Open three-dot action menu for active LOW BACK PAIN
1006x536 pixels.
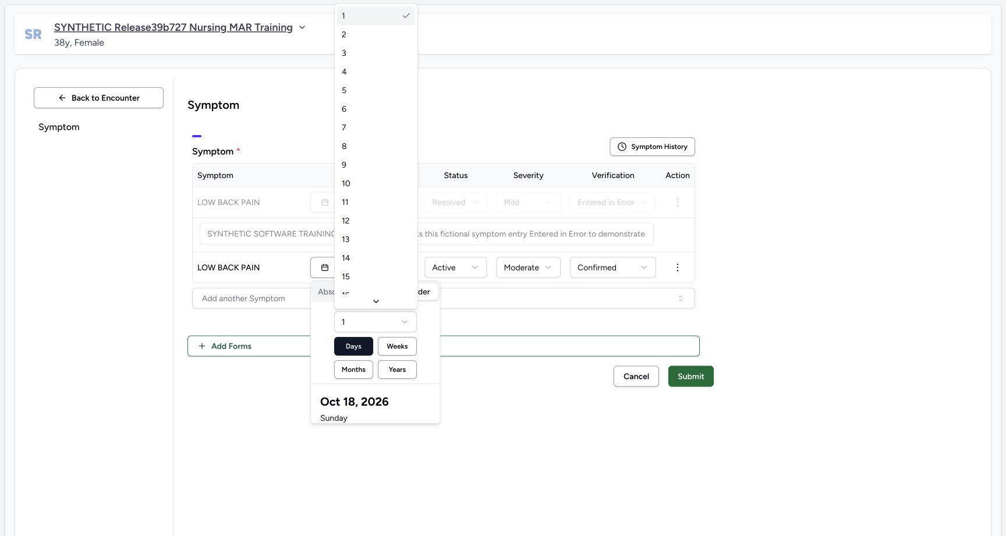677,268
